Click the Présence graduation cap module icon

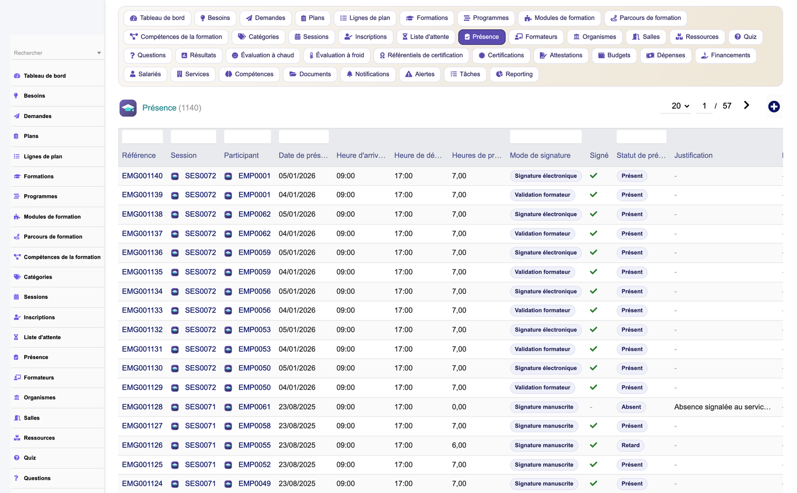pyautogui.click(x=128, y=108)
